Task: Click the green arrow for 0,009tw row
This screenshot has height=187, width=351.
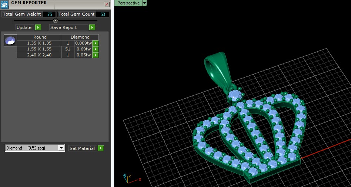Action: (96, 43)
